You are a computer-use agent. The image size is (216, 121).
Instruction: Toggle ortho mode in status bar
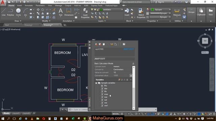click(132, 114)
